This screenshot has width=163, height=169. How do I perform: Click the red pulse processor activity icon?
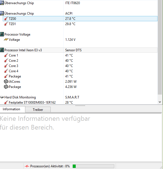click(27, 166)
